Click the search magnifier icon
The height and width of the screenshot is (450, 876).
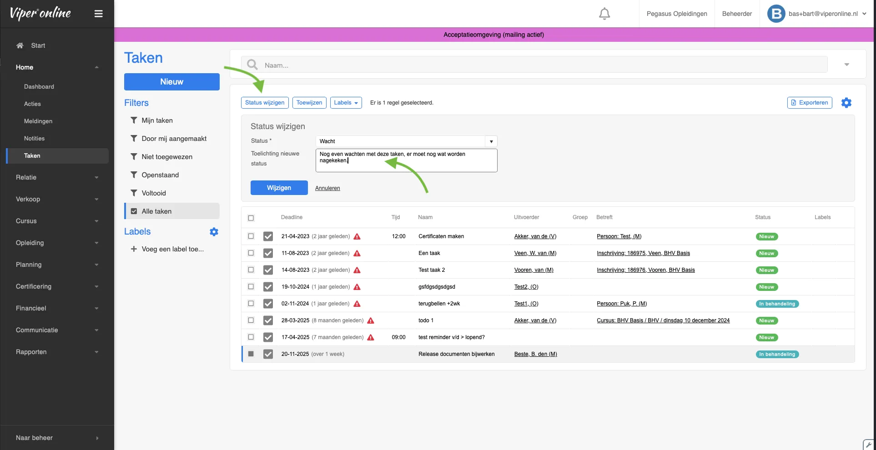pyautogui.click(x=252, y=65)
